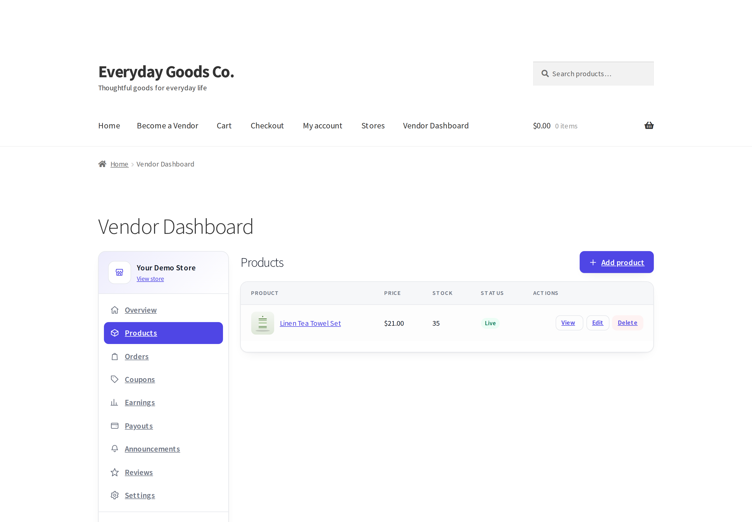The width and height of the screenshot is (752, 522).
Task: Open the Linen Tea Towel Set product link
Action: (x=310, y=323)
